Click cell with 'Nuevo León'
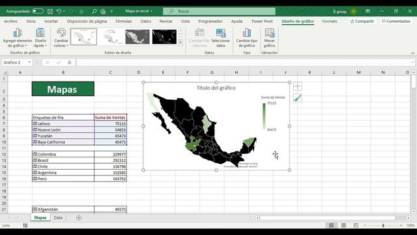 pyautogui.click(x=63, y=130)
